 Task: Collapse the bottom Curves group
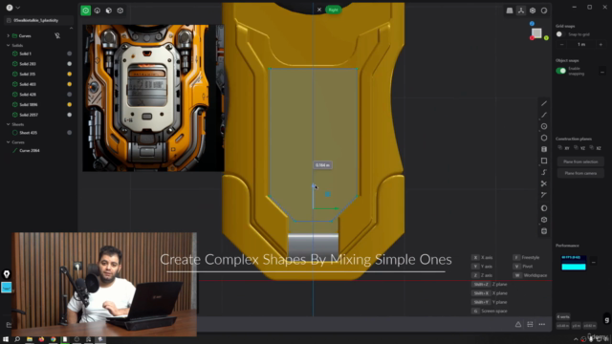[x=9, y=142]
